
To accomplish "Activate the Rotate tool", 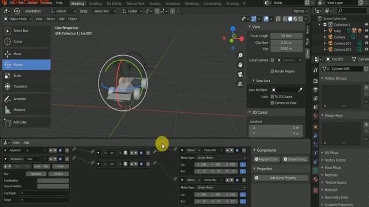I will (x=27, y=65).
